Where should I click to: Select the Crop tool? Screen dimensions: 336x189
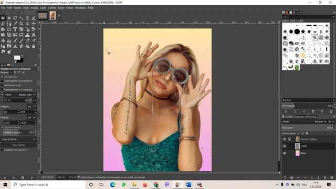pos(9,29)
